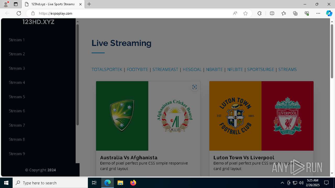View site information via the lock icon
335x188 pixels.
point(33,13)
